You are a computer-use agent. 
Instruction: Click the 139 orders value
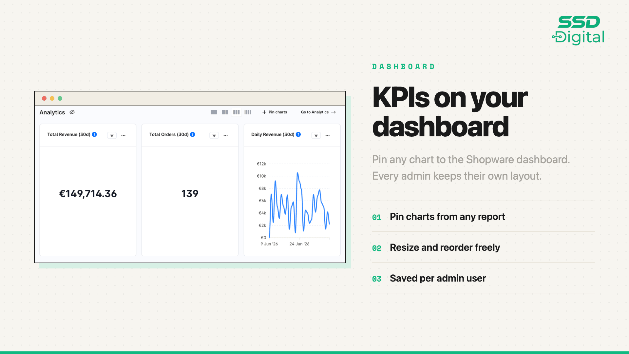(x=190, y=194)
